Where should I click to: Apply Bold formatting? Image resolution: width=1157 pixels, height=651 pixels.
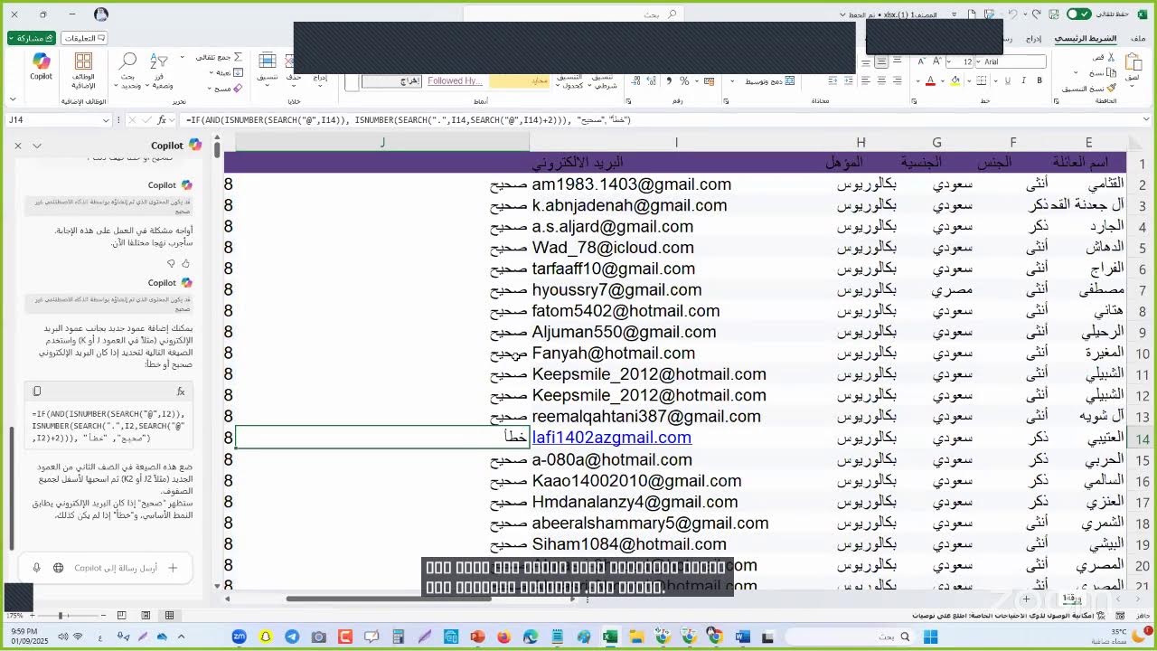(x=1039, y=80)
